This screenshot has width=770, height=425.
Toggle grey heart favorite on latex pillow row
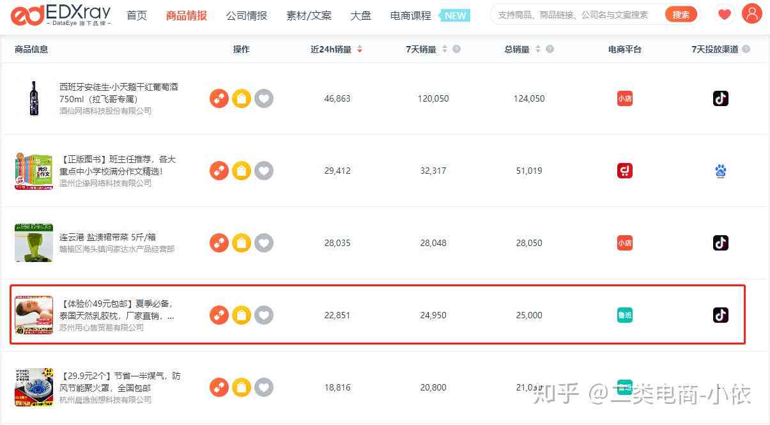tap(264, 315)
